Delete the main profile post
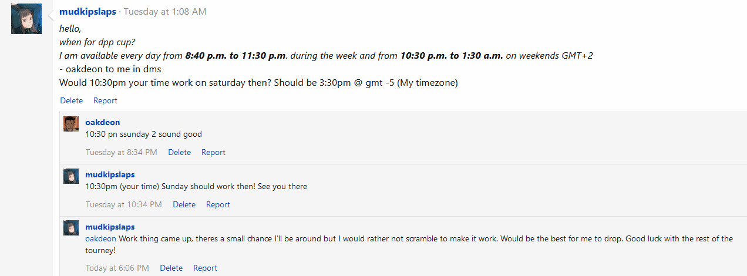Image resolution: width=747 pixels, height=276 pixels. coord(72,100)
